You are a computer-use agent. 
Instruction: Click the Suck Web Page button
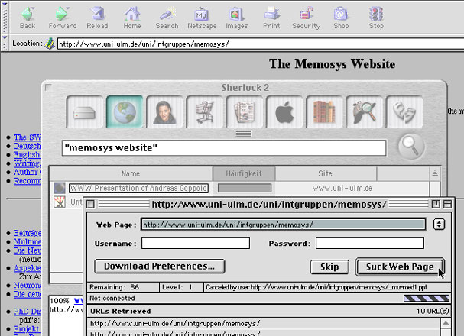click(398, 267)
